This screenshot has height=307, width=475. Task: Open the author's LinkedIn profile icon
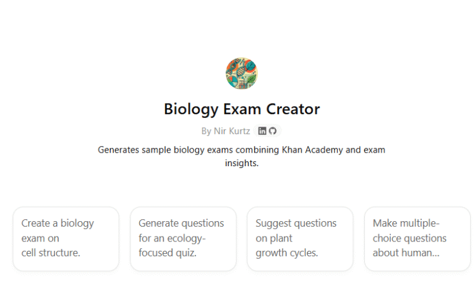262,131
